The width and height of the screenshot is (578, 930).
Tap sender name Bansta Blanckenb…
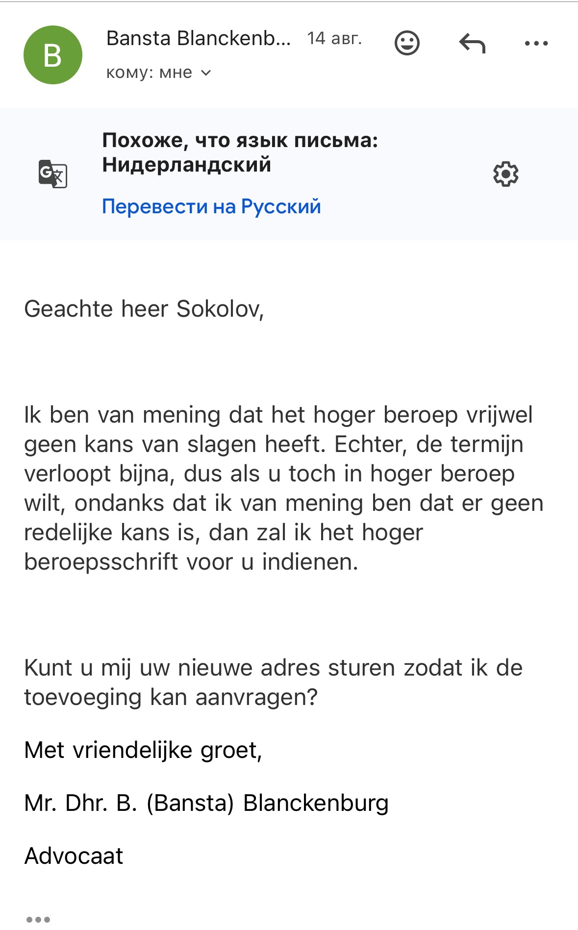[199, 38]
